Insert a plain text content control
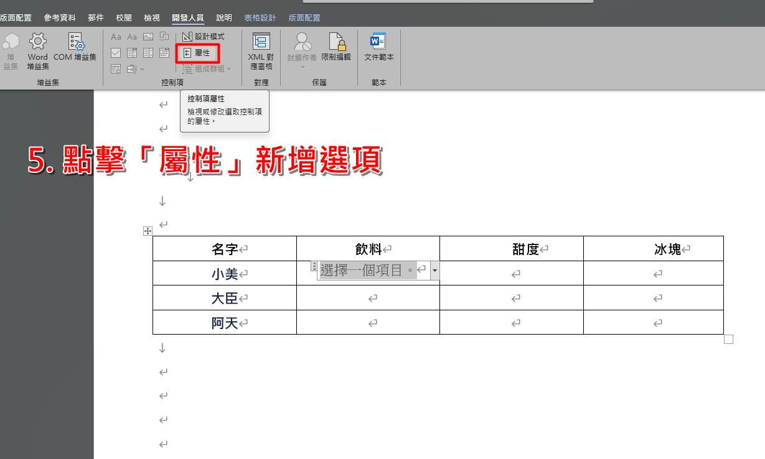Screen dimensions: 765x459 [132, 37]
